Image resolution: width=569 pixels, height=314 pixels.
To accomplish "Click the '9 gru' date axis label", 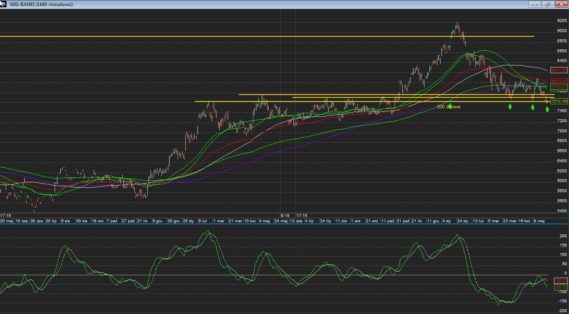I will (157, 221).
